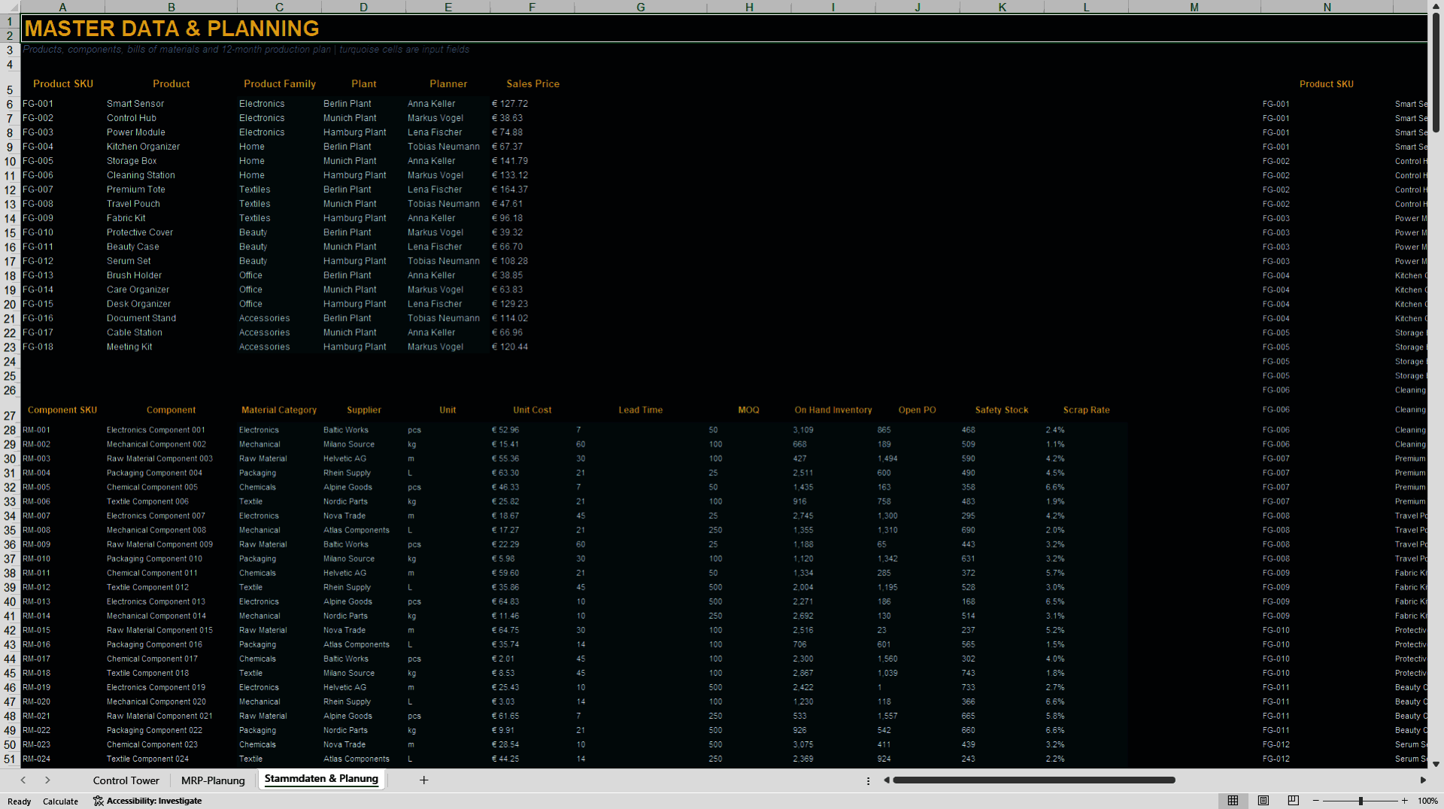This screenshot has height=809, width=1444.
Task: Click supplier Helvetic AG for RM-003
Action: point(363,459)
